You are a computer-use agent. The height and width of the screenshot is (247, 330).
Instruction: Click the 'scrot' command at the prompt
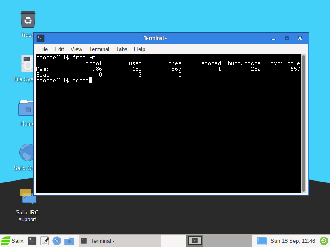pos(81,80)
